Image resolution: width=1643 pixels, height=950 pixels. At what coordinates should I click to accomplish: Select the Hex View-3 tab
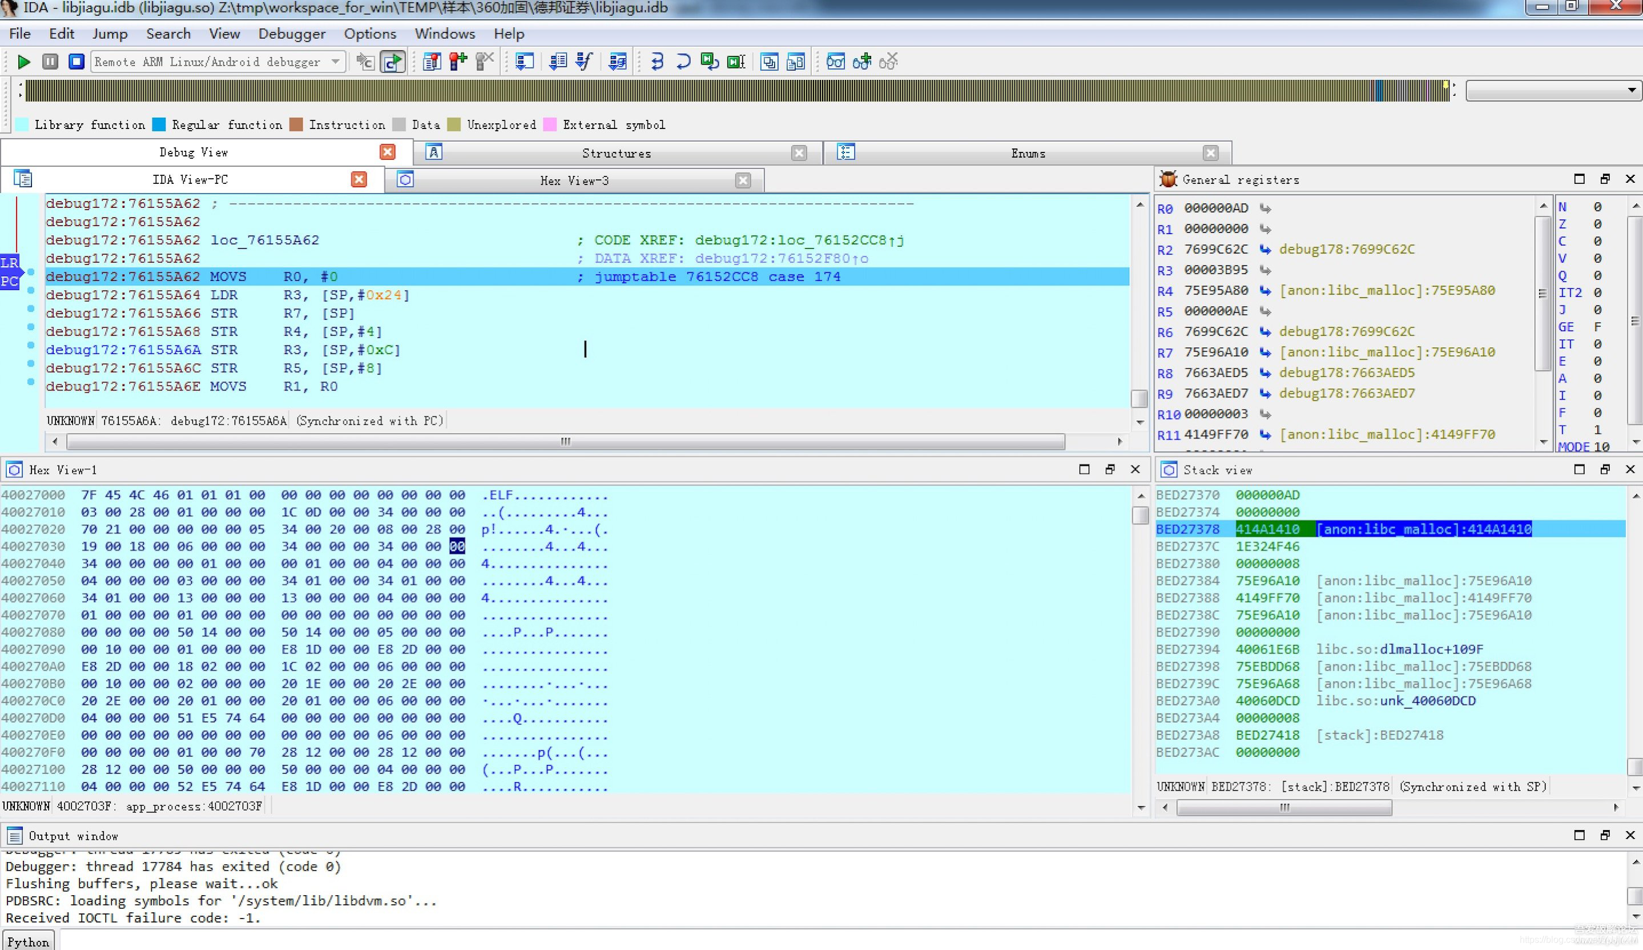click(573, 180)
